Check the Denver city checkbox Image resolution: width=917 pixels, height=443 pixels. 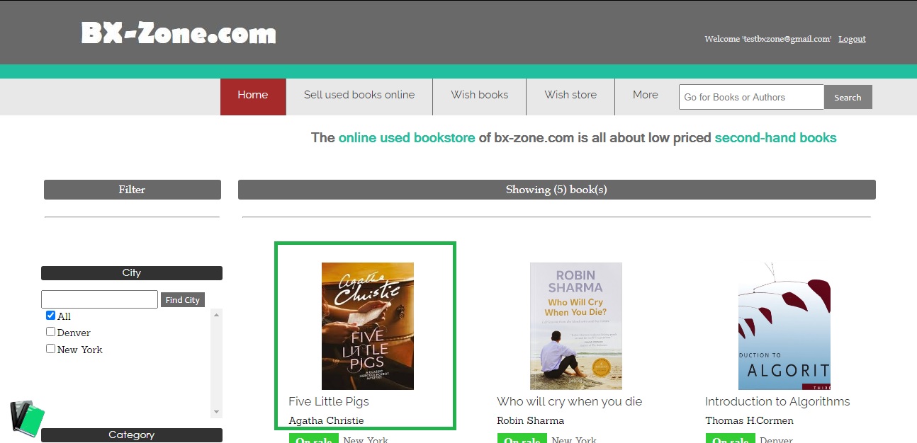click(50, 332)
